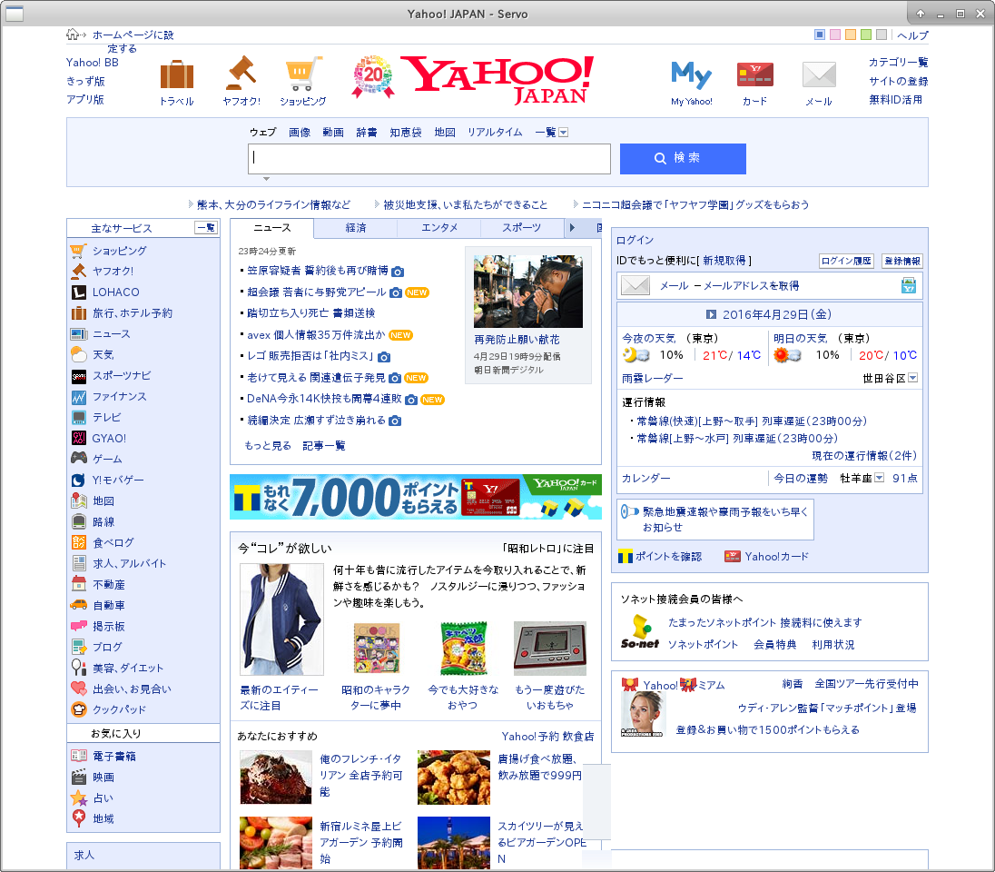This screenshot has width=995, height=872.
Task: Click the GYAO! sidebar icon
Action: tap(79, 438)
